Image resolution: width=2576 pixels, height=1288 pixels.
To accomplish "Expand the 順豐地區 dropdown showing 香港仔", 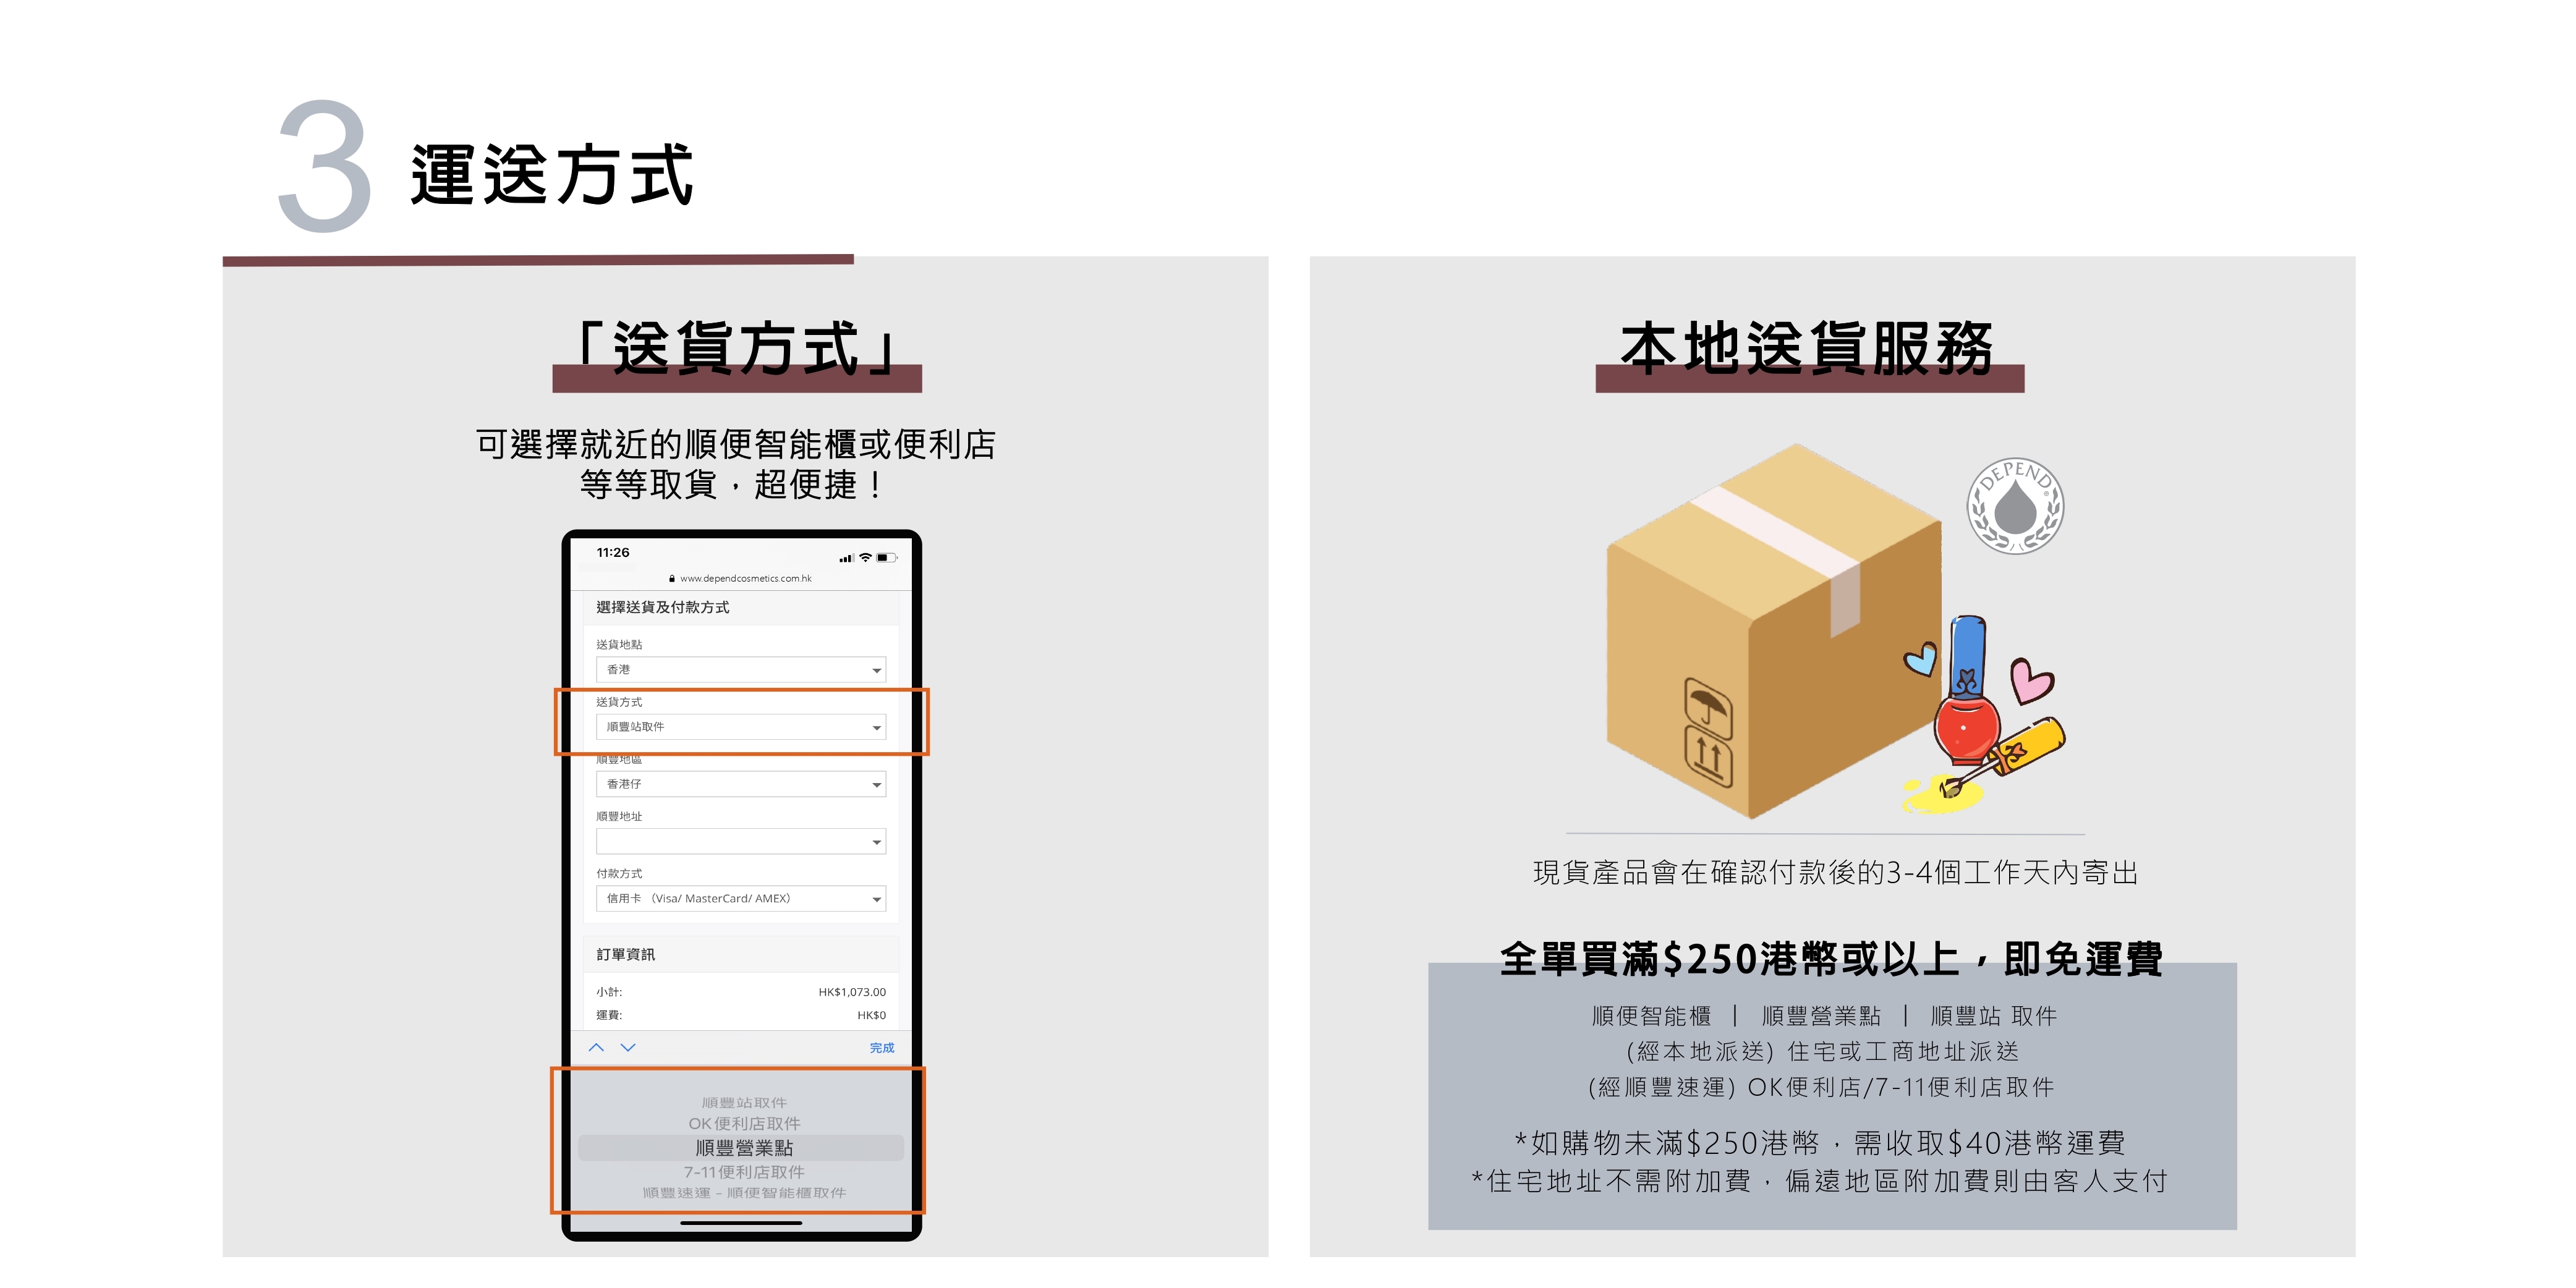I will [741, 784].
